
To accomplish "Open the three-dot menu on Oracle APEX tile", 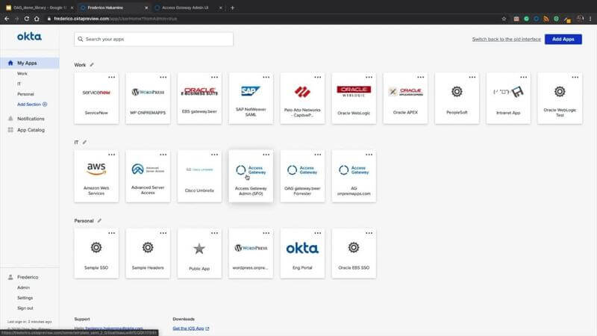I will tap(420, 77).
